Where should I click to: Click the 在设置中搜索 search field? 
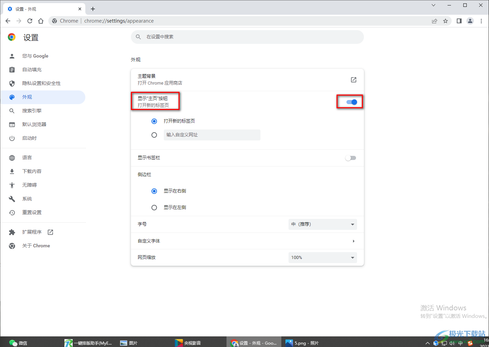[247, 37]
